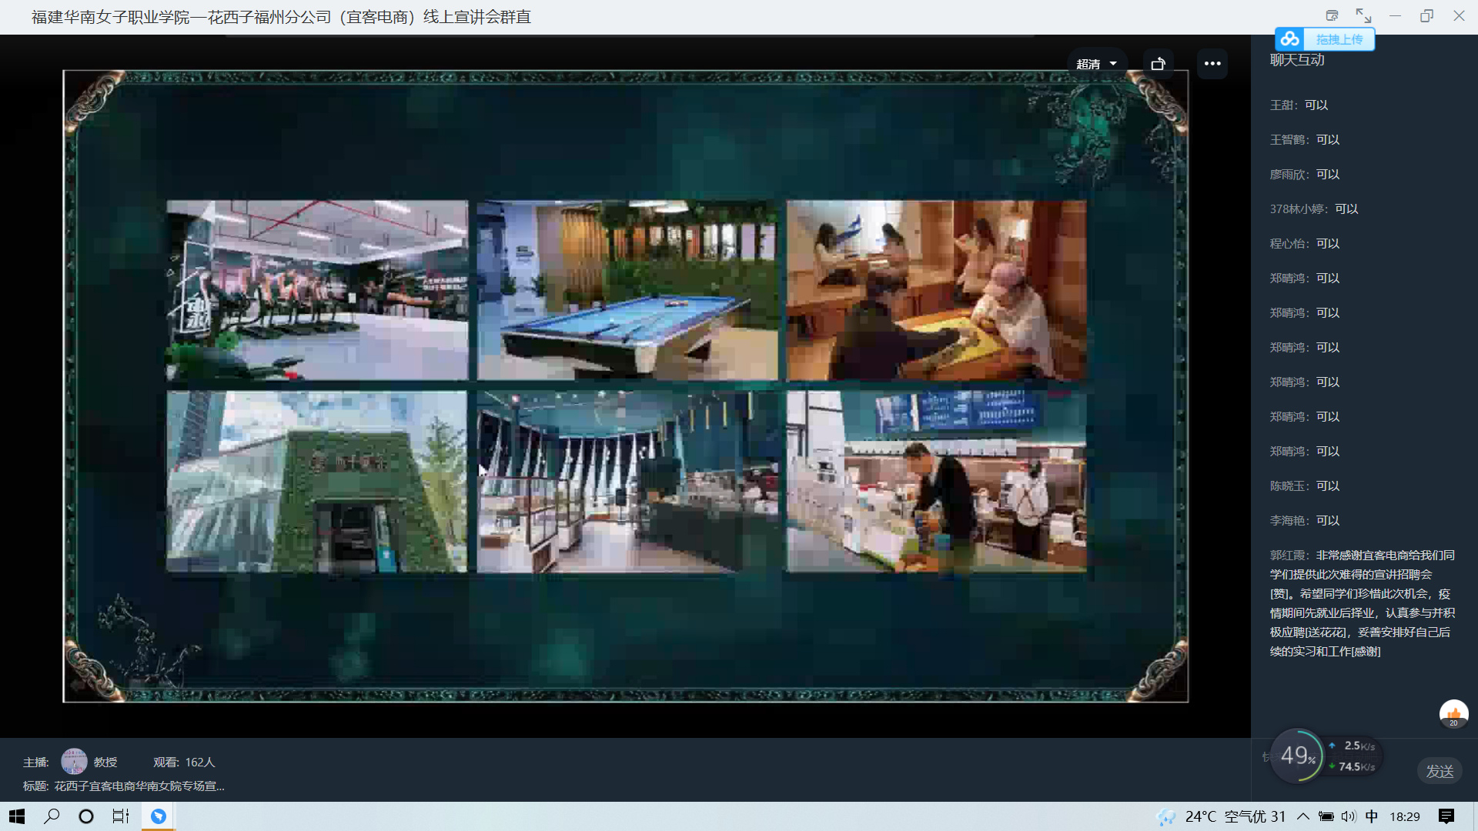The height and width of the screenshot is (831, 1478).
Task: Click the 拖拽上传 cloud upload button
Action: coord(1325,39)
